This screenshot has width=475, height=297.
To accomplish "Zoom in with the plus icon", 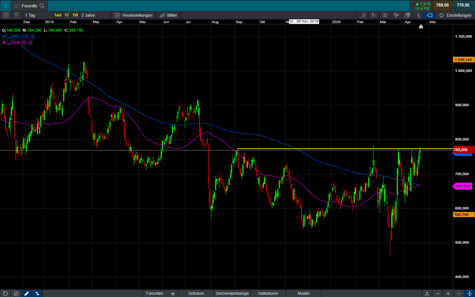I will pyautogui.click(x=448, y=293).
